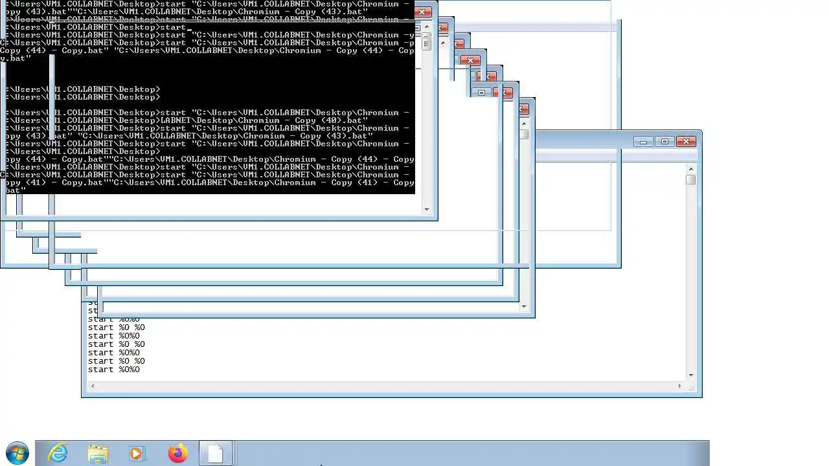Viewport: 829px width, 466px height.
Task: Close the Command Prompt window
Action: click(422, 12)
